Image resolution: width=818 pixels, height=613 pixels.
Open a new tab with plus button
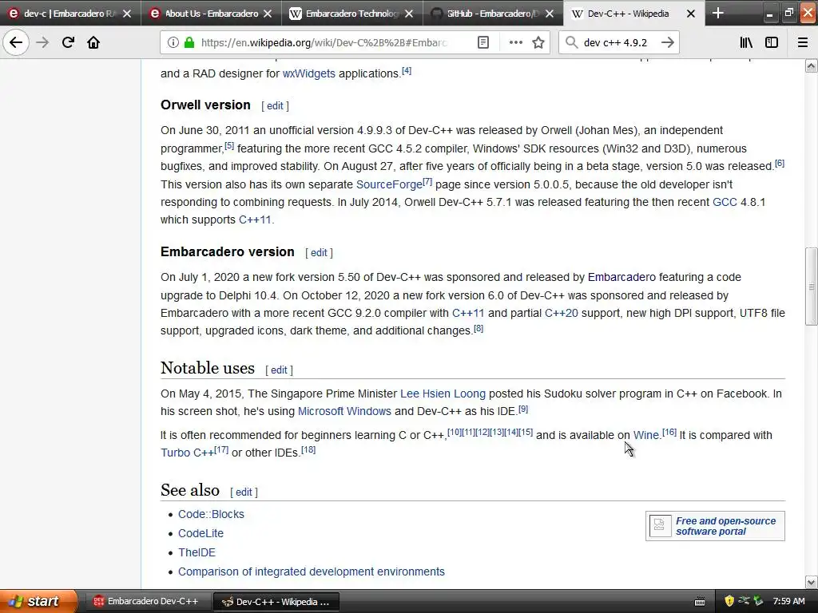tap(718, 13)
